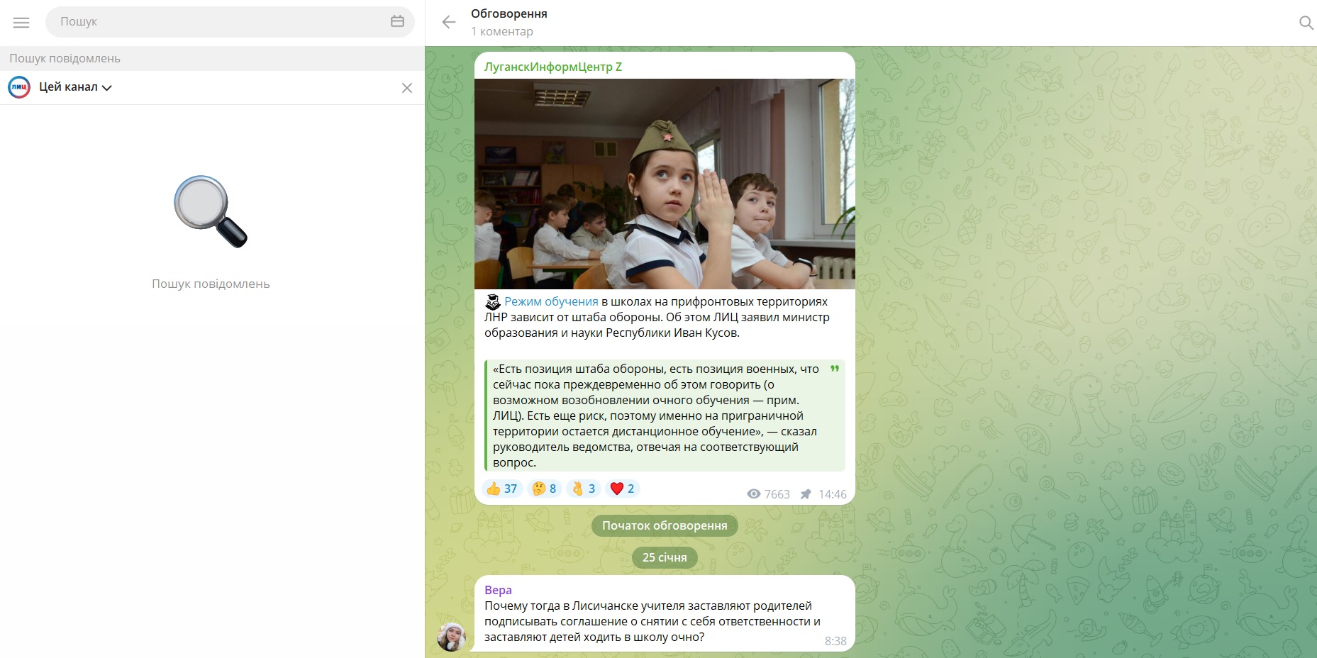Click the thinking face reaction with 8
This screenshot has height=658, width=1317.
point(544,489)
